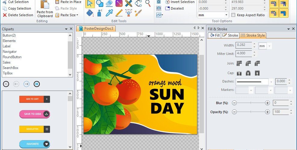Open the Paste Size dropdown arrow

coord(77,15)
